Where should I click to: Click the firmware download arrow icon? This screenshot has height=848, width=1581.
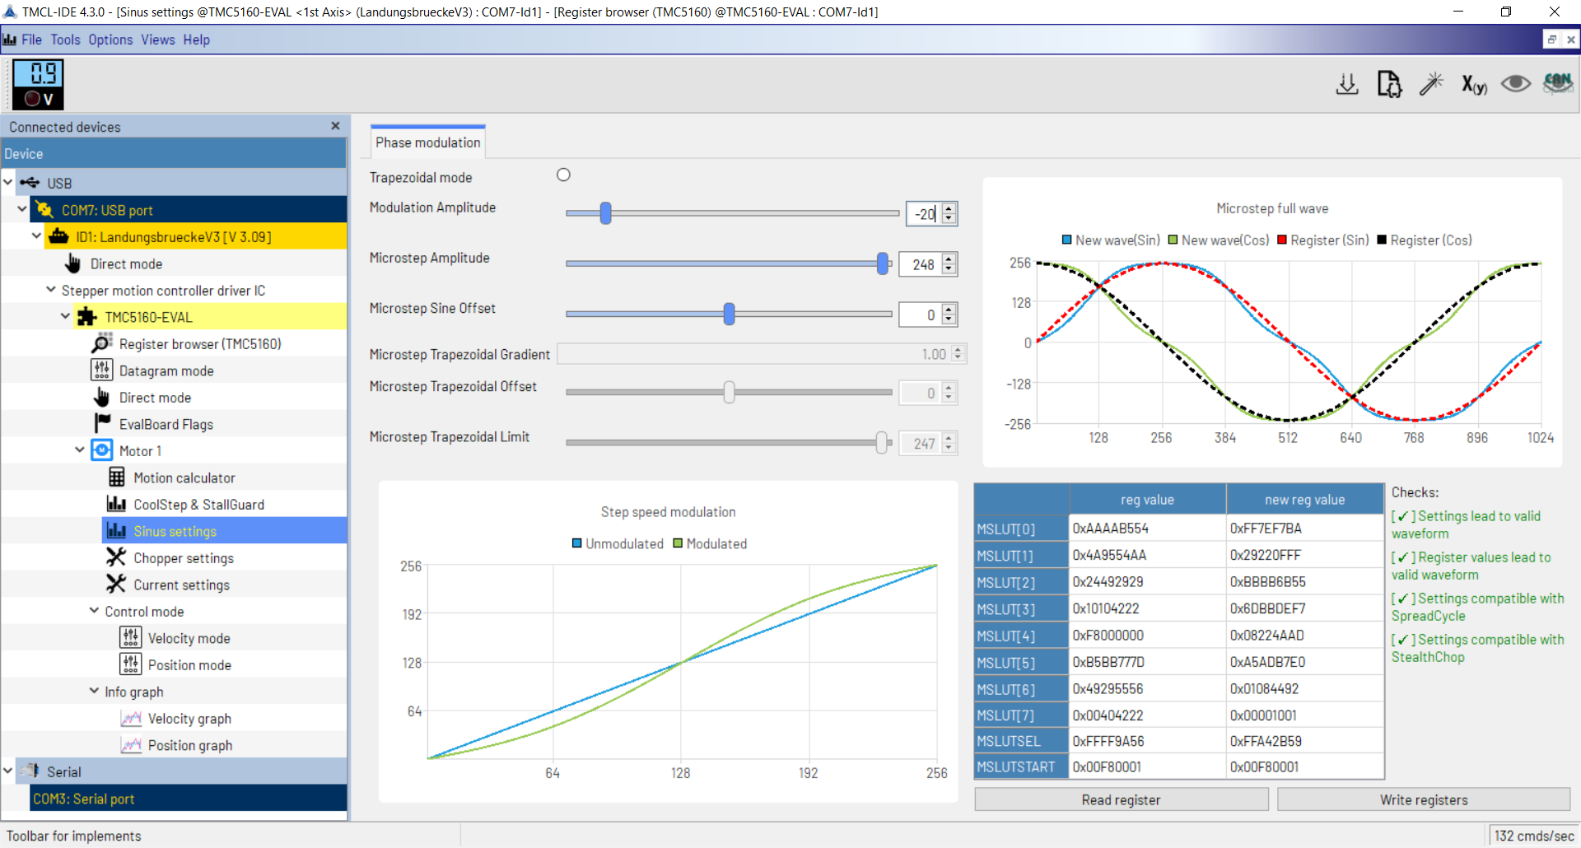point(1347,84)
